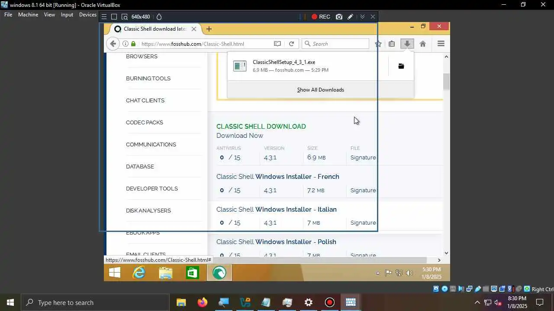Click Show All Downloads
This screenshot has height=311, width=554.
click(321, 90)
